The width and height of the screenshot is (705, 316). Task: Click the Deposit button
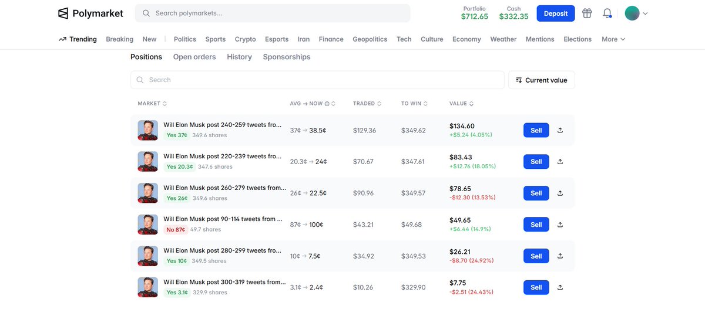556,13
